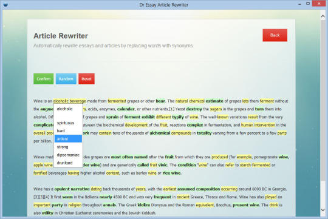Click the highlighted word 'compounds'
The width and height of the screenshot is (328, 219).
click(181, 133)
